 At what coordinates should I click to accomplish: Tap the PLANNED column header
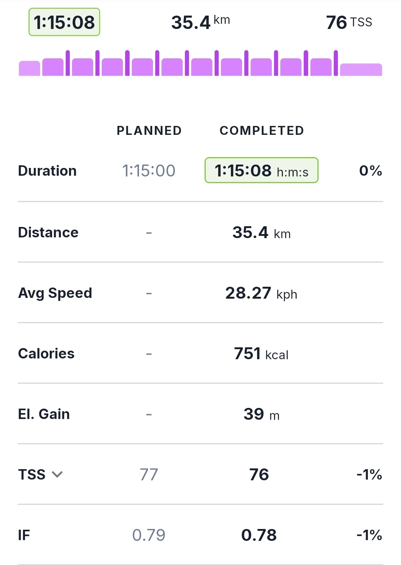[x=149, y=131]
